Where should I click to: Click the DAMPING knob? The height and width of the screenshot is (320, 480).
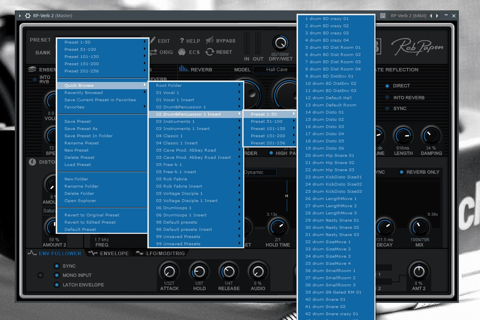pyautogui.click(x=431, y=136)
